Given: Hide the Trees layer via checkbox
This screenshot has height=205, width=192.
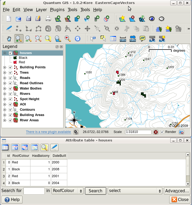Looking at the screenshot, I should coord(10,73).
